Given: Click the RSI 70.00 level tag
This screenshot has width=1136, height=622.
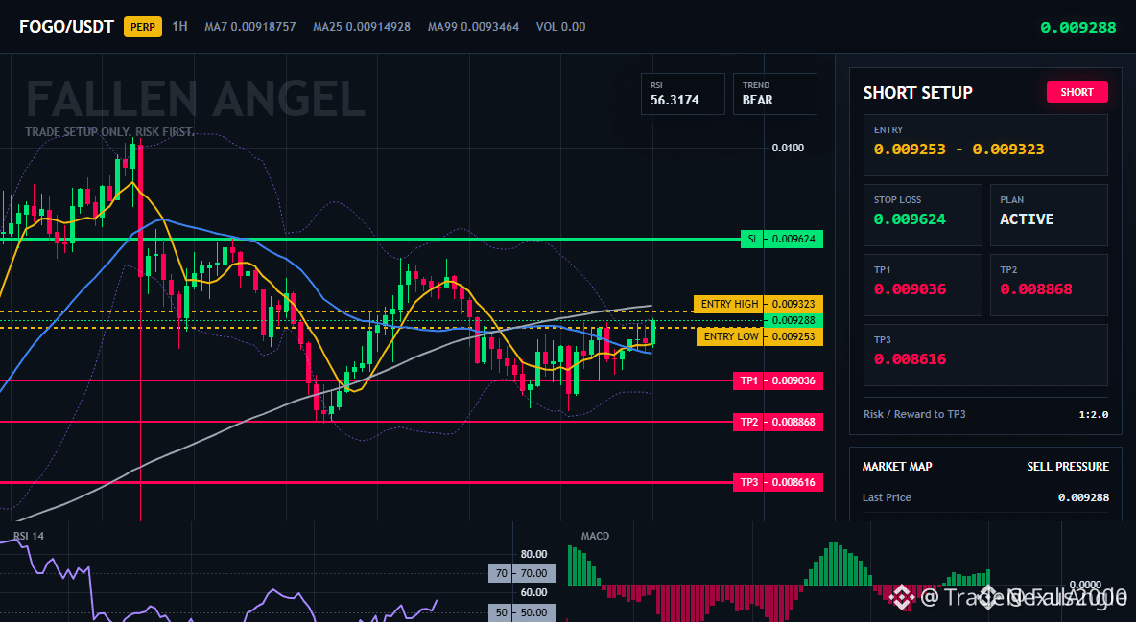Looking at the screenshot, I should point(522,573).
